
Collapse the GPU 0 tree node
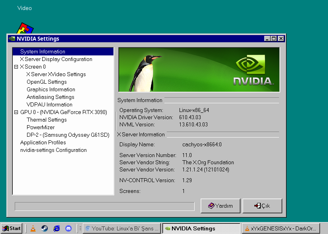(16, 112)
